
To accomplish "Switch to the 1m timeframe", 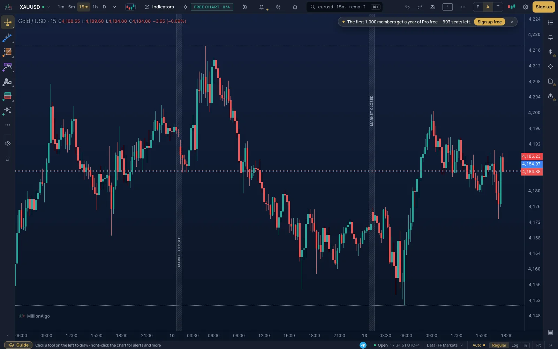I will [x=61, y=7].
